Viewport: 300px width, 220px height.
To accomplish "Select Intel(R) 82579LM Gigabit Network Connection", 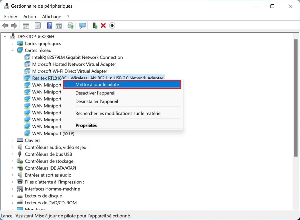I will 77,57.
